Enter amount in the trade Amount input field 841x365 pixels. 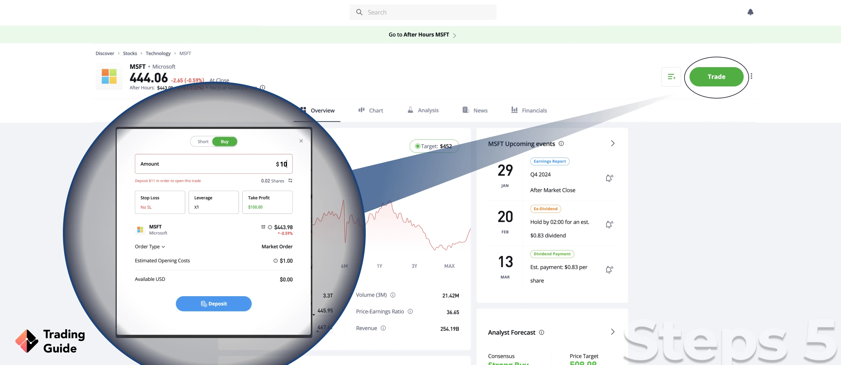pos(214,164)
